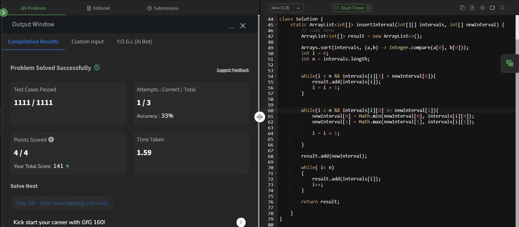Close the Output Window

pyautogui.click(x=243, y=26)
